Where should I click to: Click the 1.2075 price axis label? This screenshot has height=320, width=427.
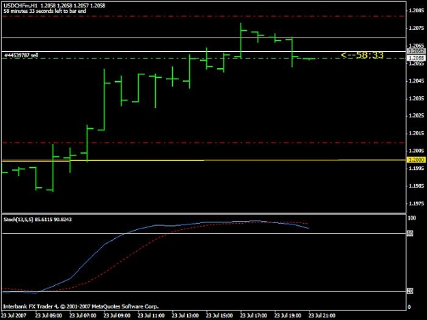(417, 28)
